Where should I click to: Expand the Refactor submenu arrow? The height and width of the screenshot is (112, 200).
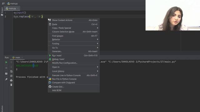[97, 40]
